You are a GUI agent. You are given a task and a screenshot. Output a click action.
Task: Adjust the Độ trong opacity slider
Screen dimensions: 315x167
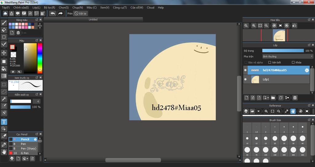(x=283, y=51)
